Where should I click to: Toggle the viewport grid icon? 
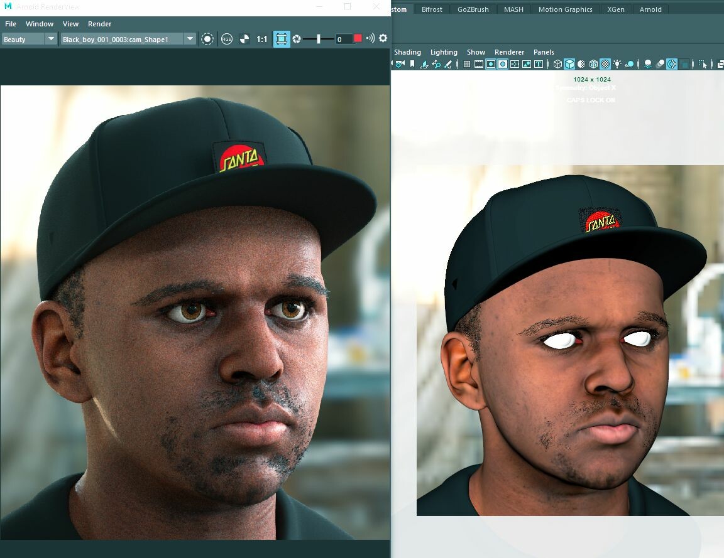click(x=467, y=64)
